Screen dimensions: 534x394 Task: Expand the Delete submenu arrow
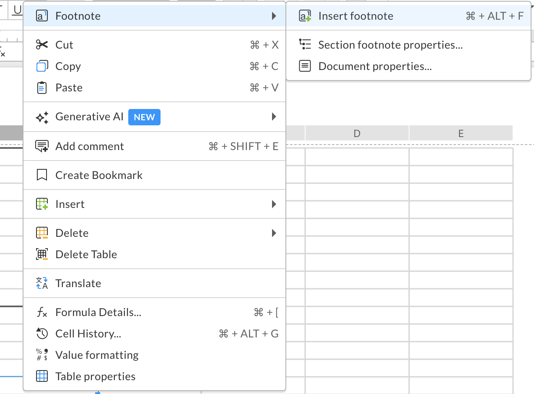274,233
